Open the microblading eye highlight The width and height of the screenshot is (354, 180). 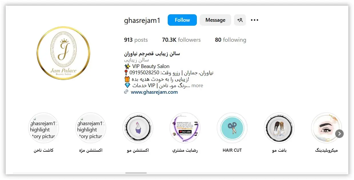pyautogui.click(x=326, y=128)
